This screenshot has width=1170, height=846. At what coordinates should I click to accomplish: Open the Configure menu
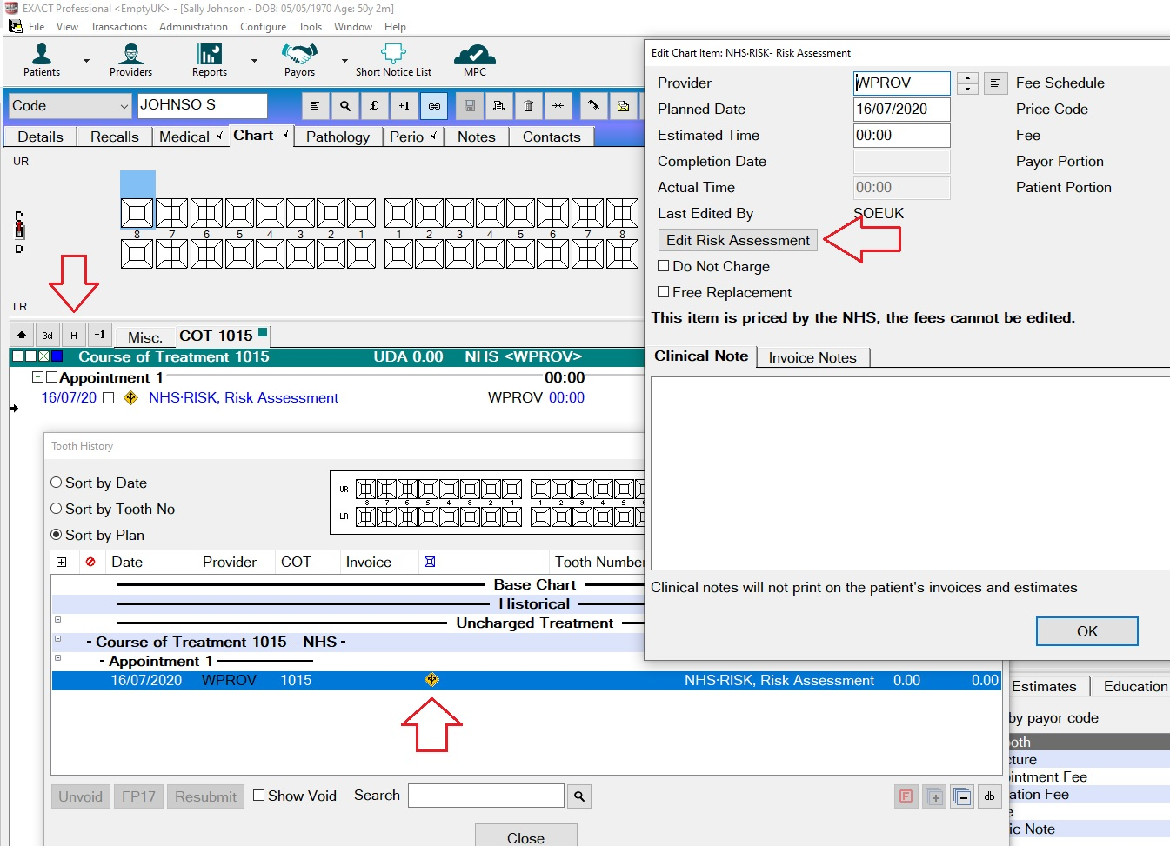click(263, 27)
